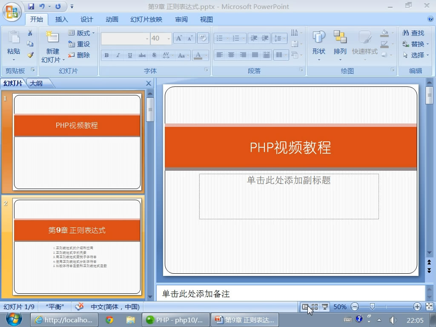
Task: Open the text direction option
Action: click(296, 33)
